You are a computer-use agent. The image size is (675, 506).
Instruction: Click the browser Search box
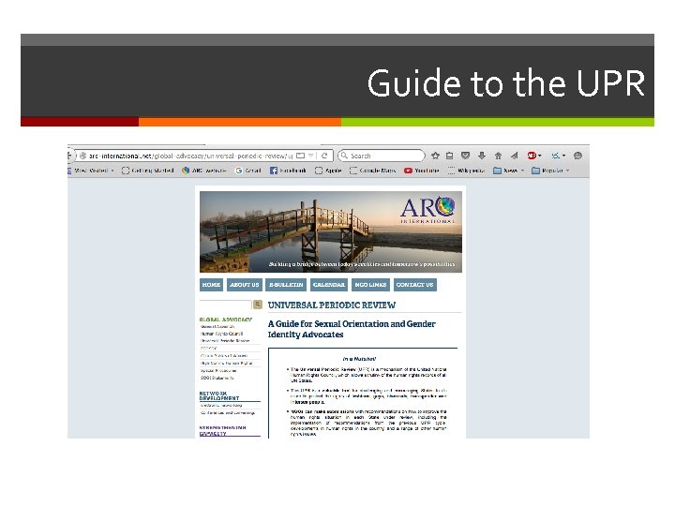pyautogui.click(x=382, y=156)
